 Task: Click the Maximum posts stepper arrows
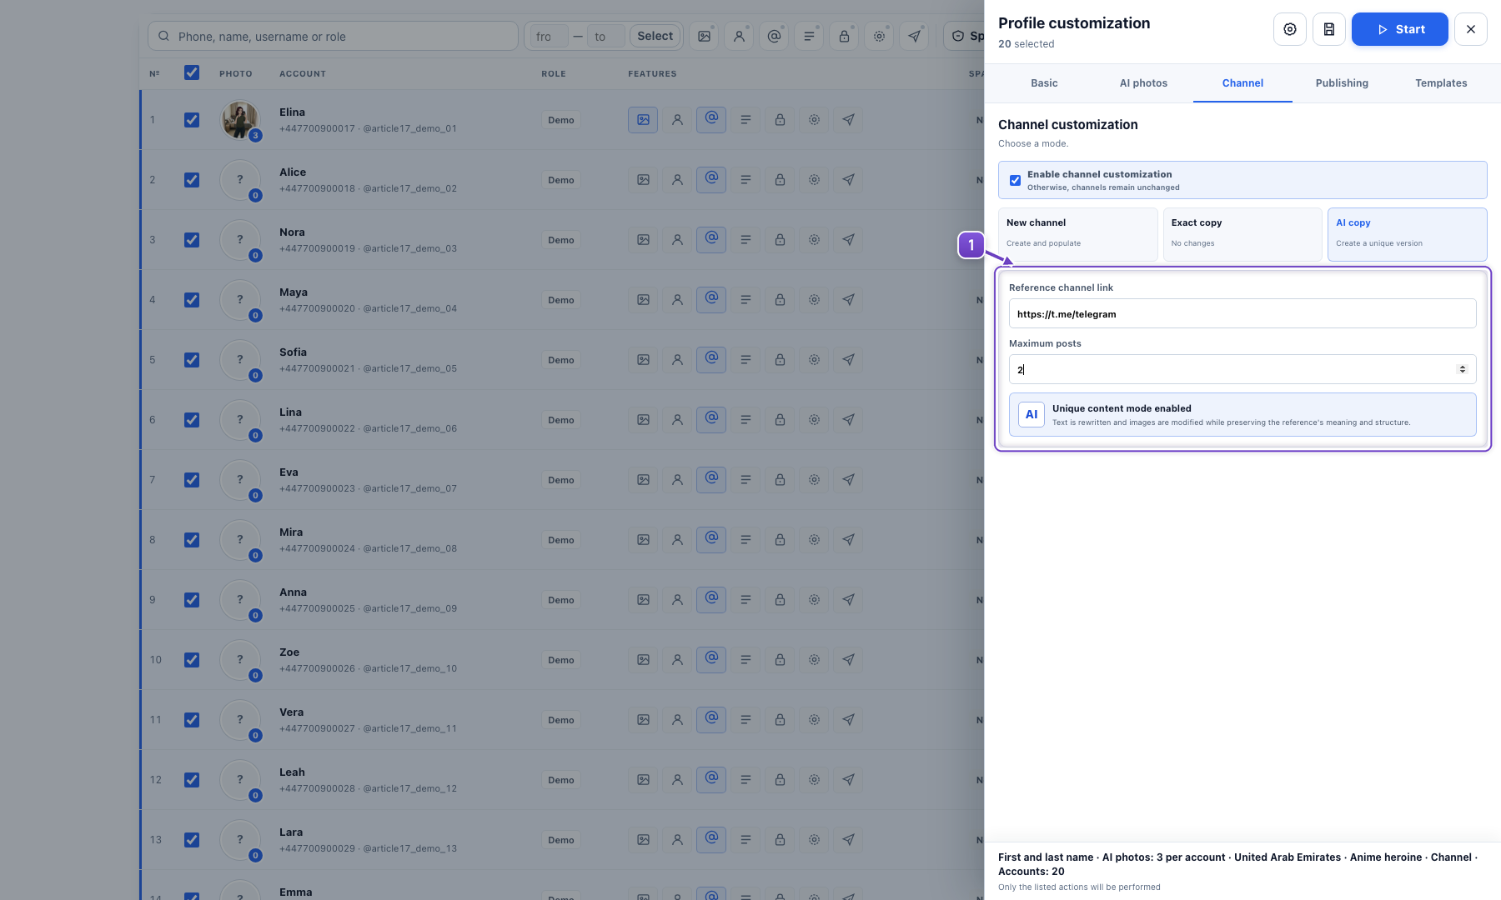(1462, 369)
